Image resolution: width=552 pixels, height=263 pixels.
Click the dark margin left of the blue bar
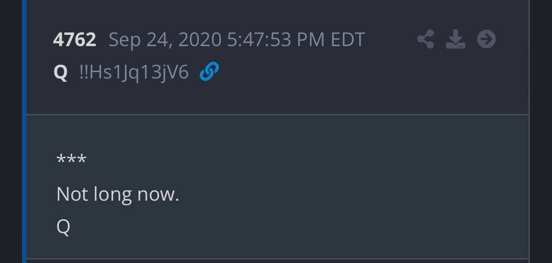click(x=11, y=131)
